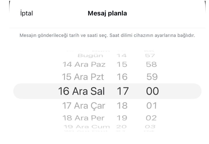The width and height of the screenshot is (209, 144).
Task: Choose minute 59 in the wheel
Action: click(x=152, y=77)
